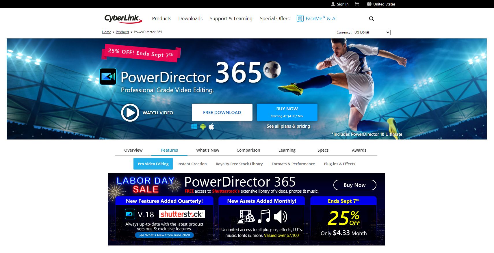Click the Apple platform icon
The image size is (494, 253).
click(211, 127)
